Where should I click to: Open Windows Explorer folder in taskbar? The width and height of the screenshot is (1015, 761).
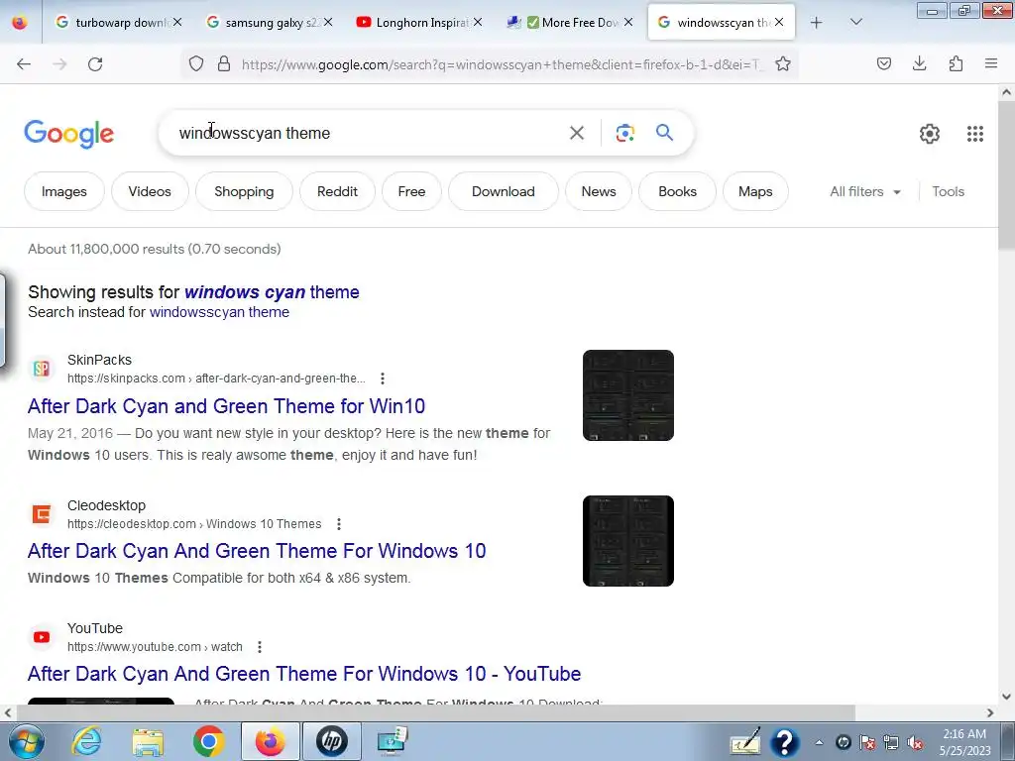[148, 741]
